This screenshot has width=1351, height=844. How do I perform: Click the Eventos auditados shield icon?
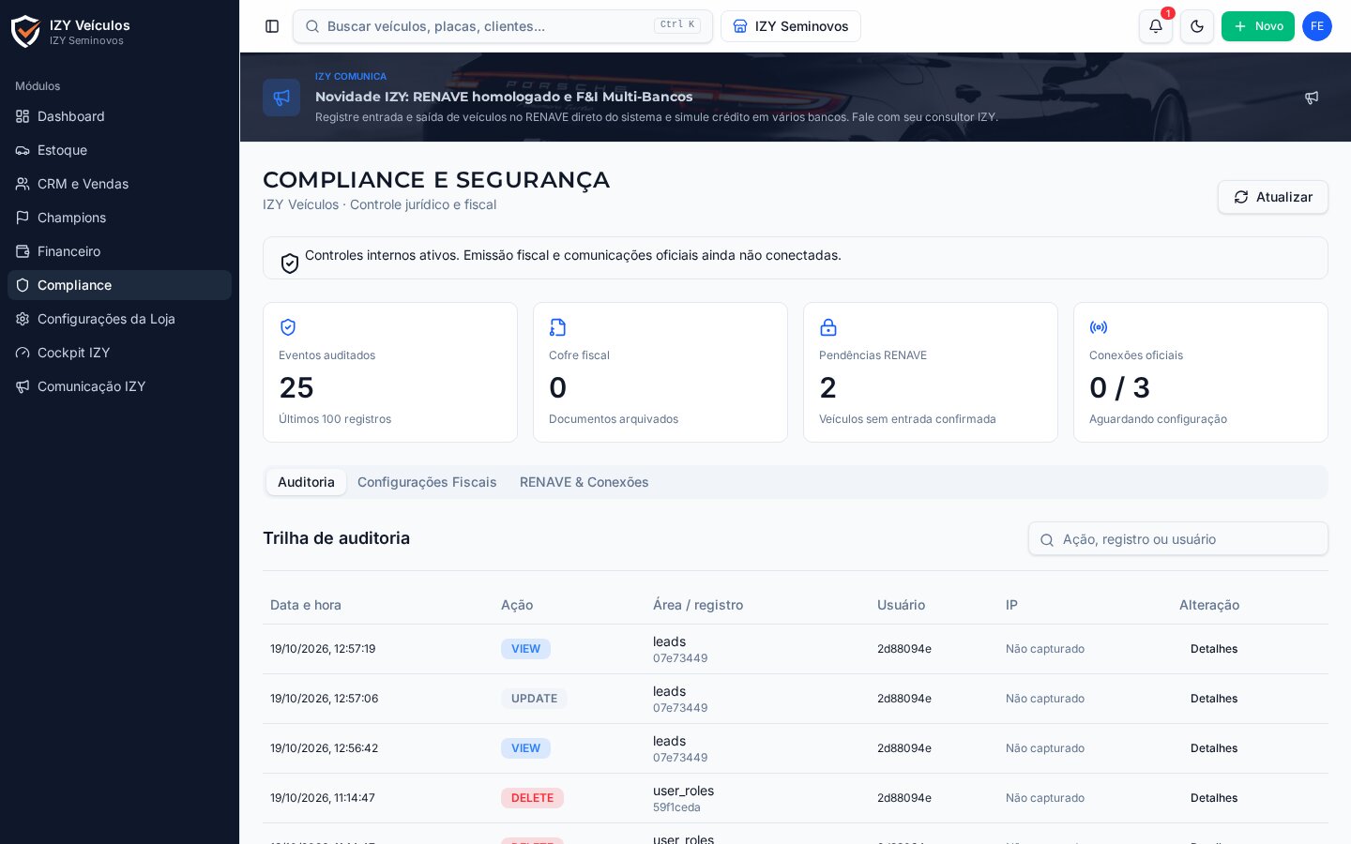click(288, 327)
